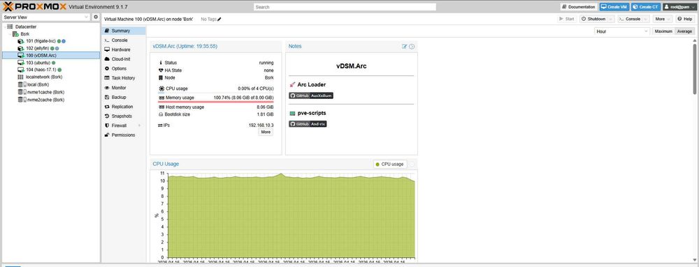The height and width of the screenshot is (267, 699).
Task: Open the Console tab in side menu
Action: pyautogui.click(x=124, y=40)
